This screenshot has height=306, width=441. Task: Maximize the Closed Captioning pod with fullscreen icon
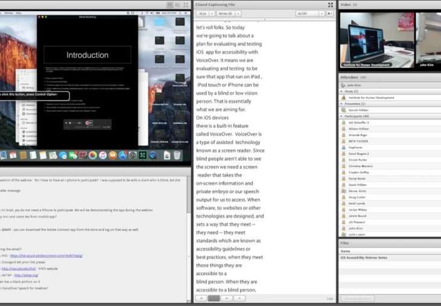tap(331, 4)
